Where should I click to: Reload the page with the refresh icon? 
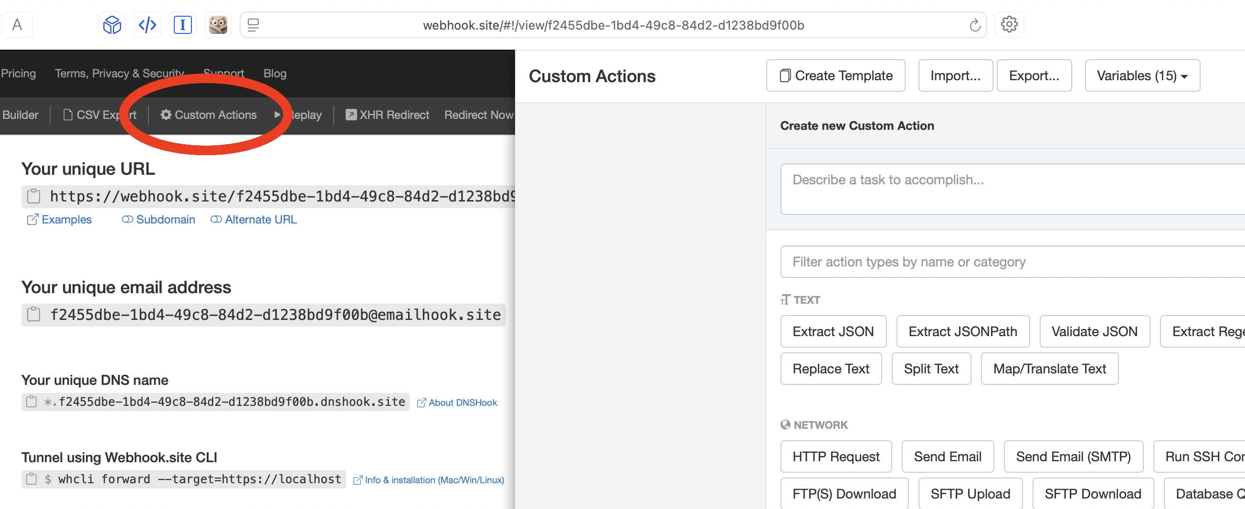pos(974,25)
